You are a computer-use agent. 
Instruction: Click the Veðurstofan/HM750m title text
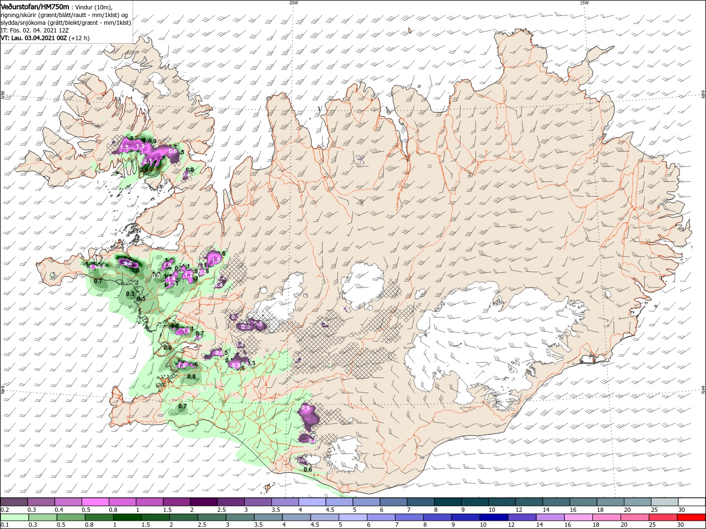(x=35, y=7)
